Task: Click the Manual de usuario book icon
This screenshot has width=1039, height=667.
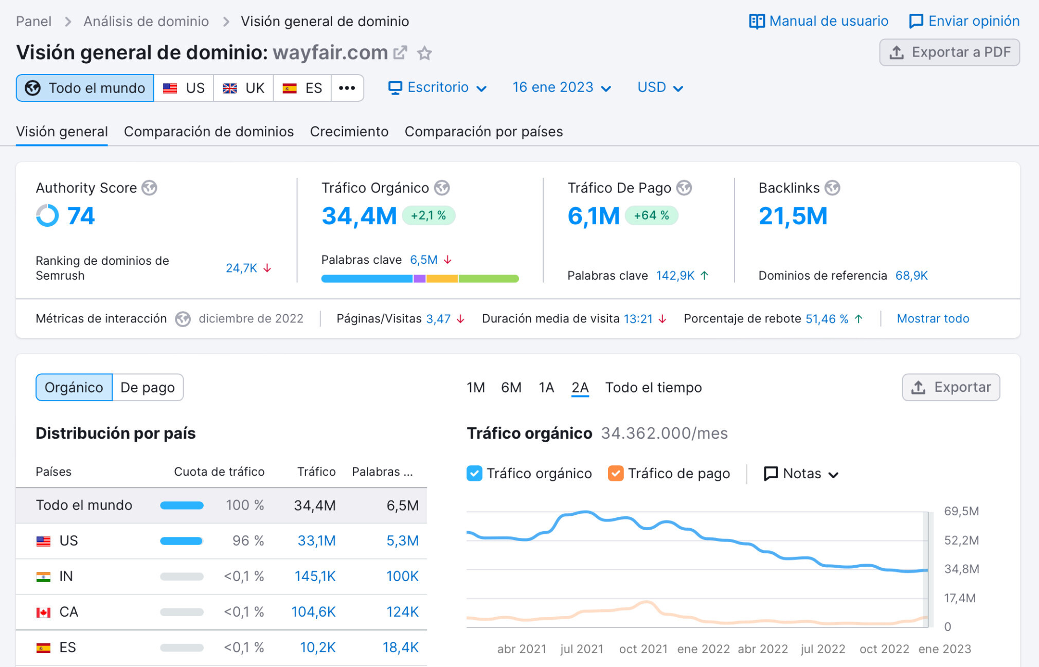Action: pyautogui.click(x=757, y=22)
